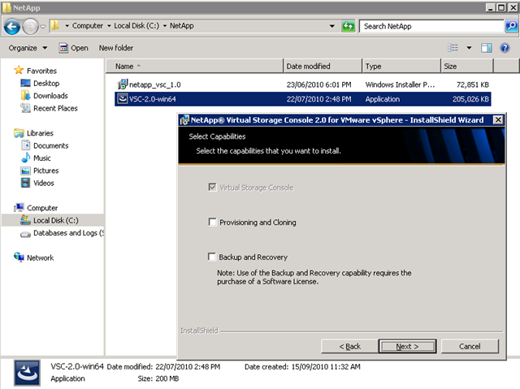
Task: Sort by the Type column header
Action: [x=401, y=67]
